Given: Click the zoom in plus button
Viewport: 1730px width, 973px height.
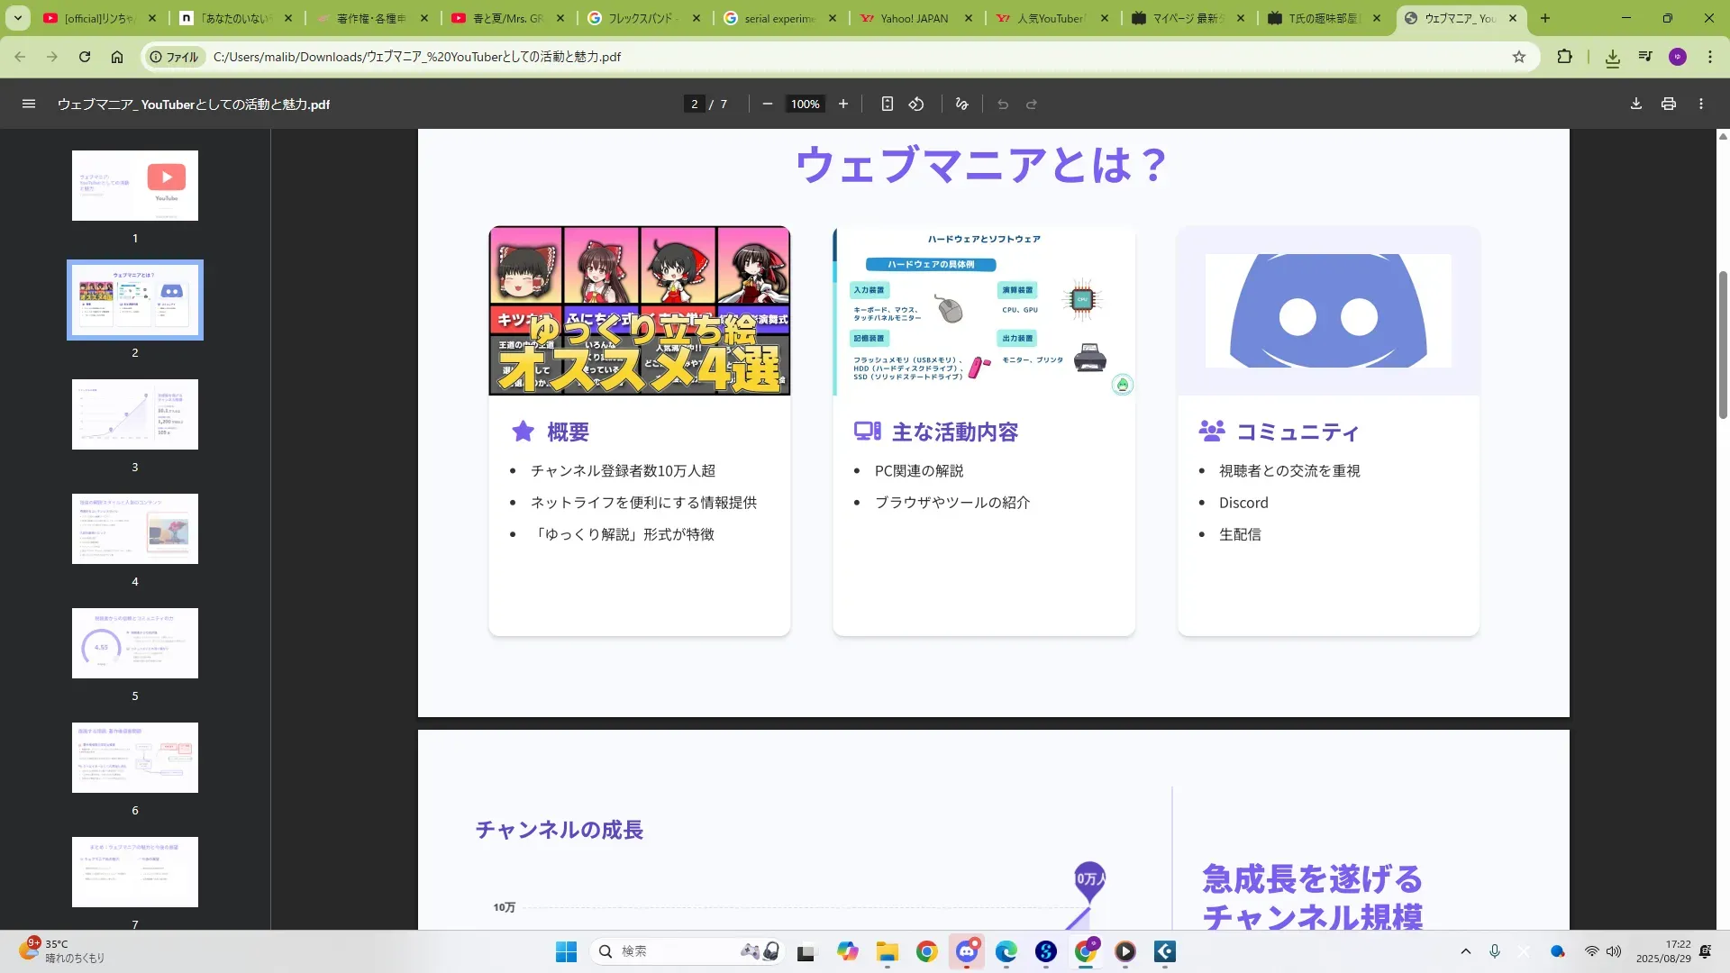Looking at the screenshot, I should pos(843,105).
